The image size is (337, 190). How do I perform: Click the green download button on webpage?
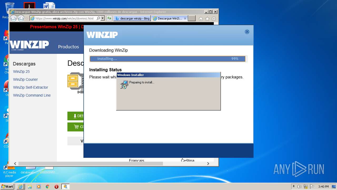coord(76,116)
